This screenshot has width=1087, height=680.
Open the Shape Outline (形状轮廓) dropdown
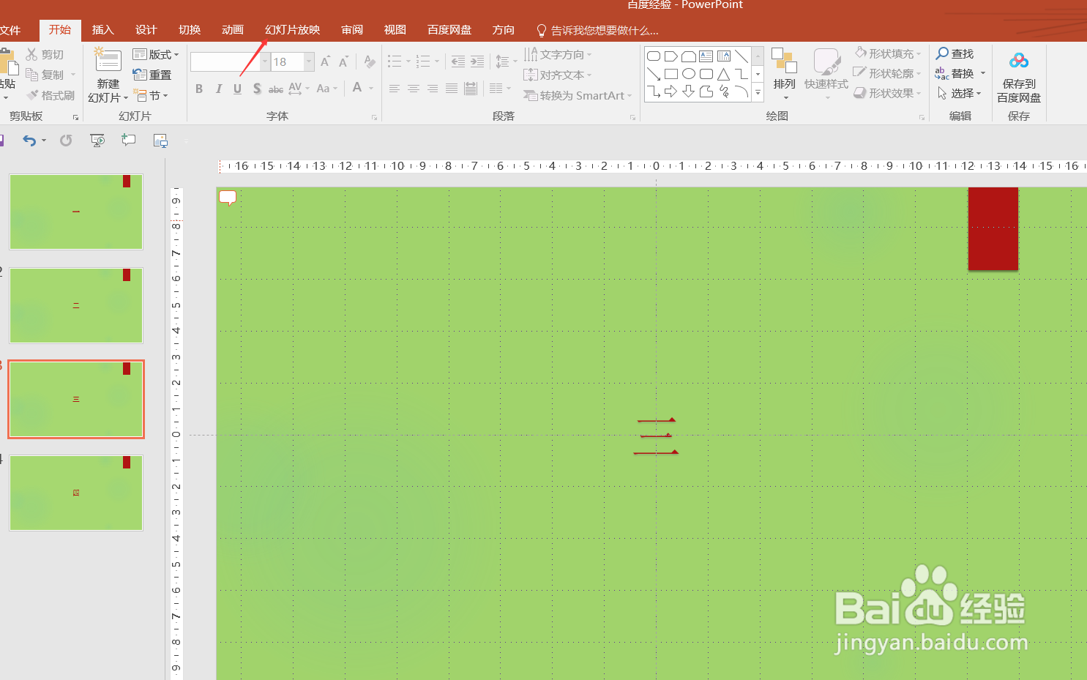click(888, 73)
